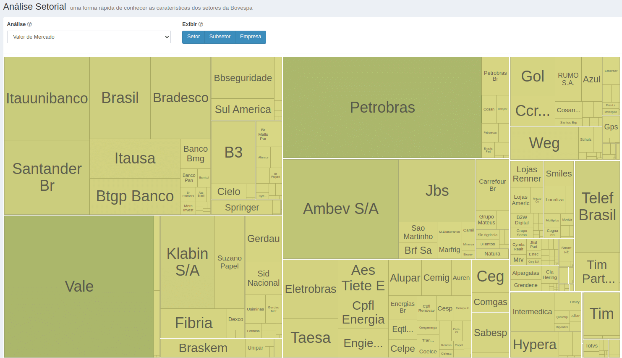
Task: Click the Grupo Mateus tile
Action: pos(486,220)
